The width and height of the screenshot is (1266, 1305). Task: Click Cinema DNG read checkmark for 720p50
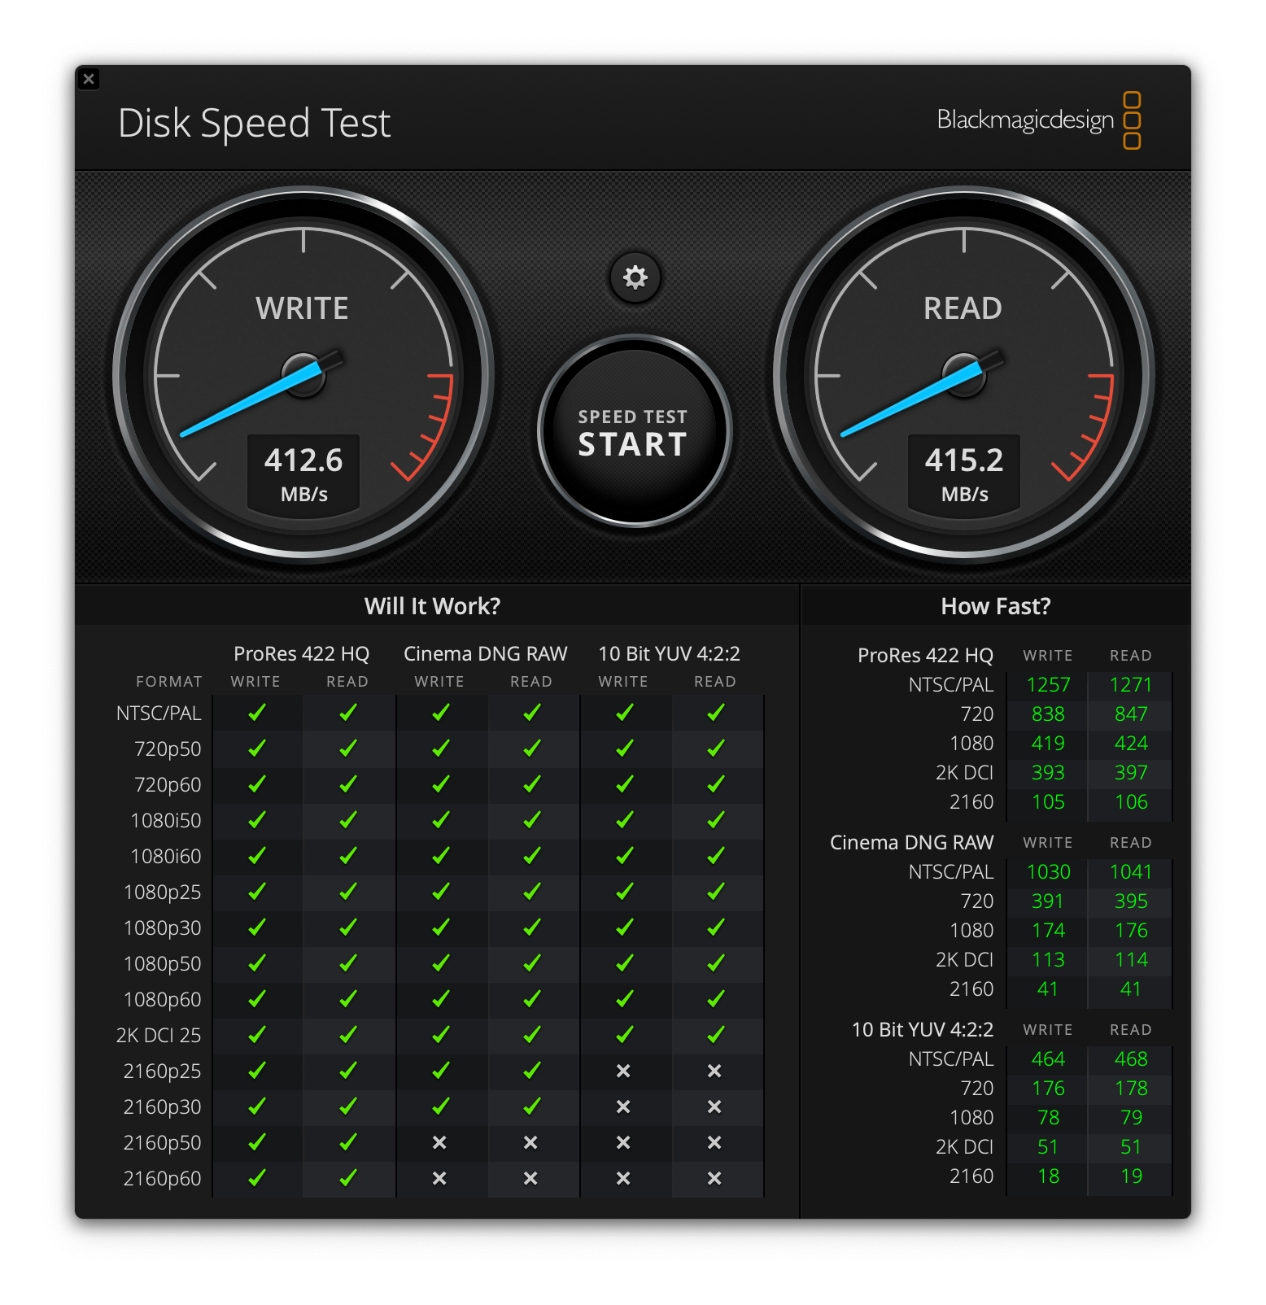point(532,748)
